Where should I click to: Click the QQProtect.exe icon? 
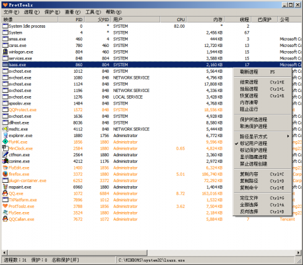coord(5,110)
